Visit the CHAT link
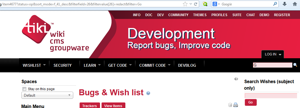Screen dimensions: 300x108 tap(250, 15)
